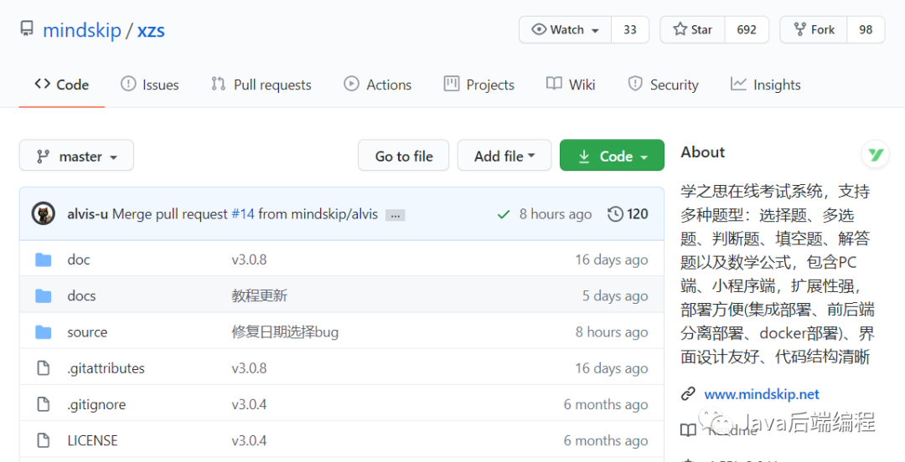905x462 pixels.
Task: Click the forks count 98
Action: pyautogui.click(x=865, y=29)
